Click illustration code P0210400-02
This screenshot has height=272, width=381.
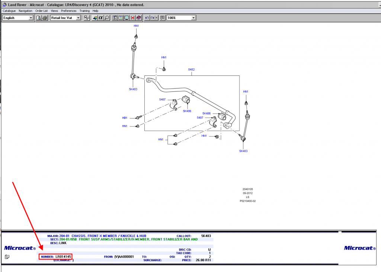(x=247, y=201)
